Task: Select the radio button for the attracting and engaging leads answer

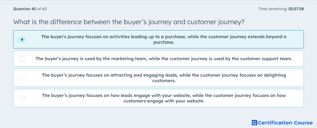Action: (22, 78)
